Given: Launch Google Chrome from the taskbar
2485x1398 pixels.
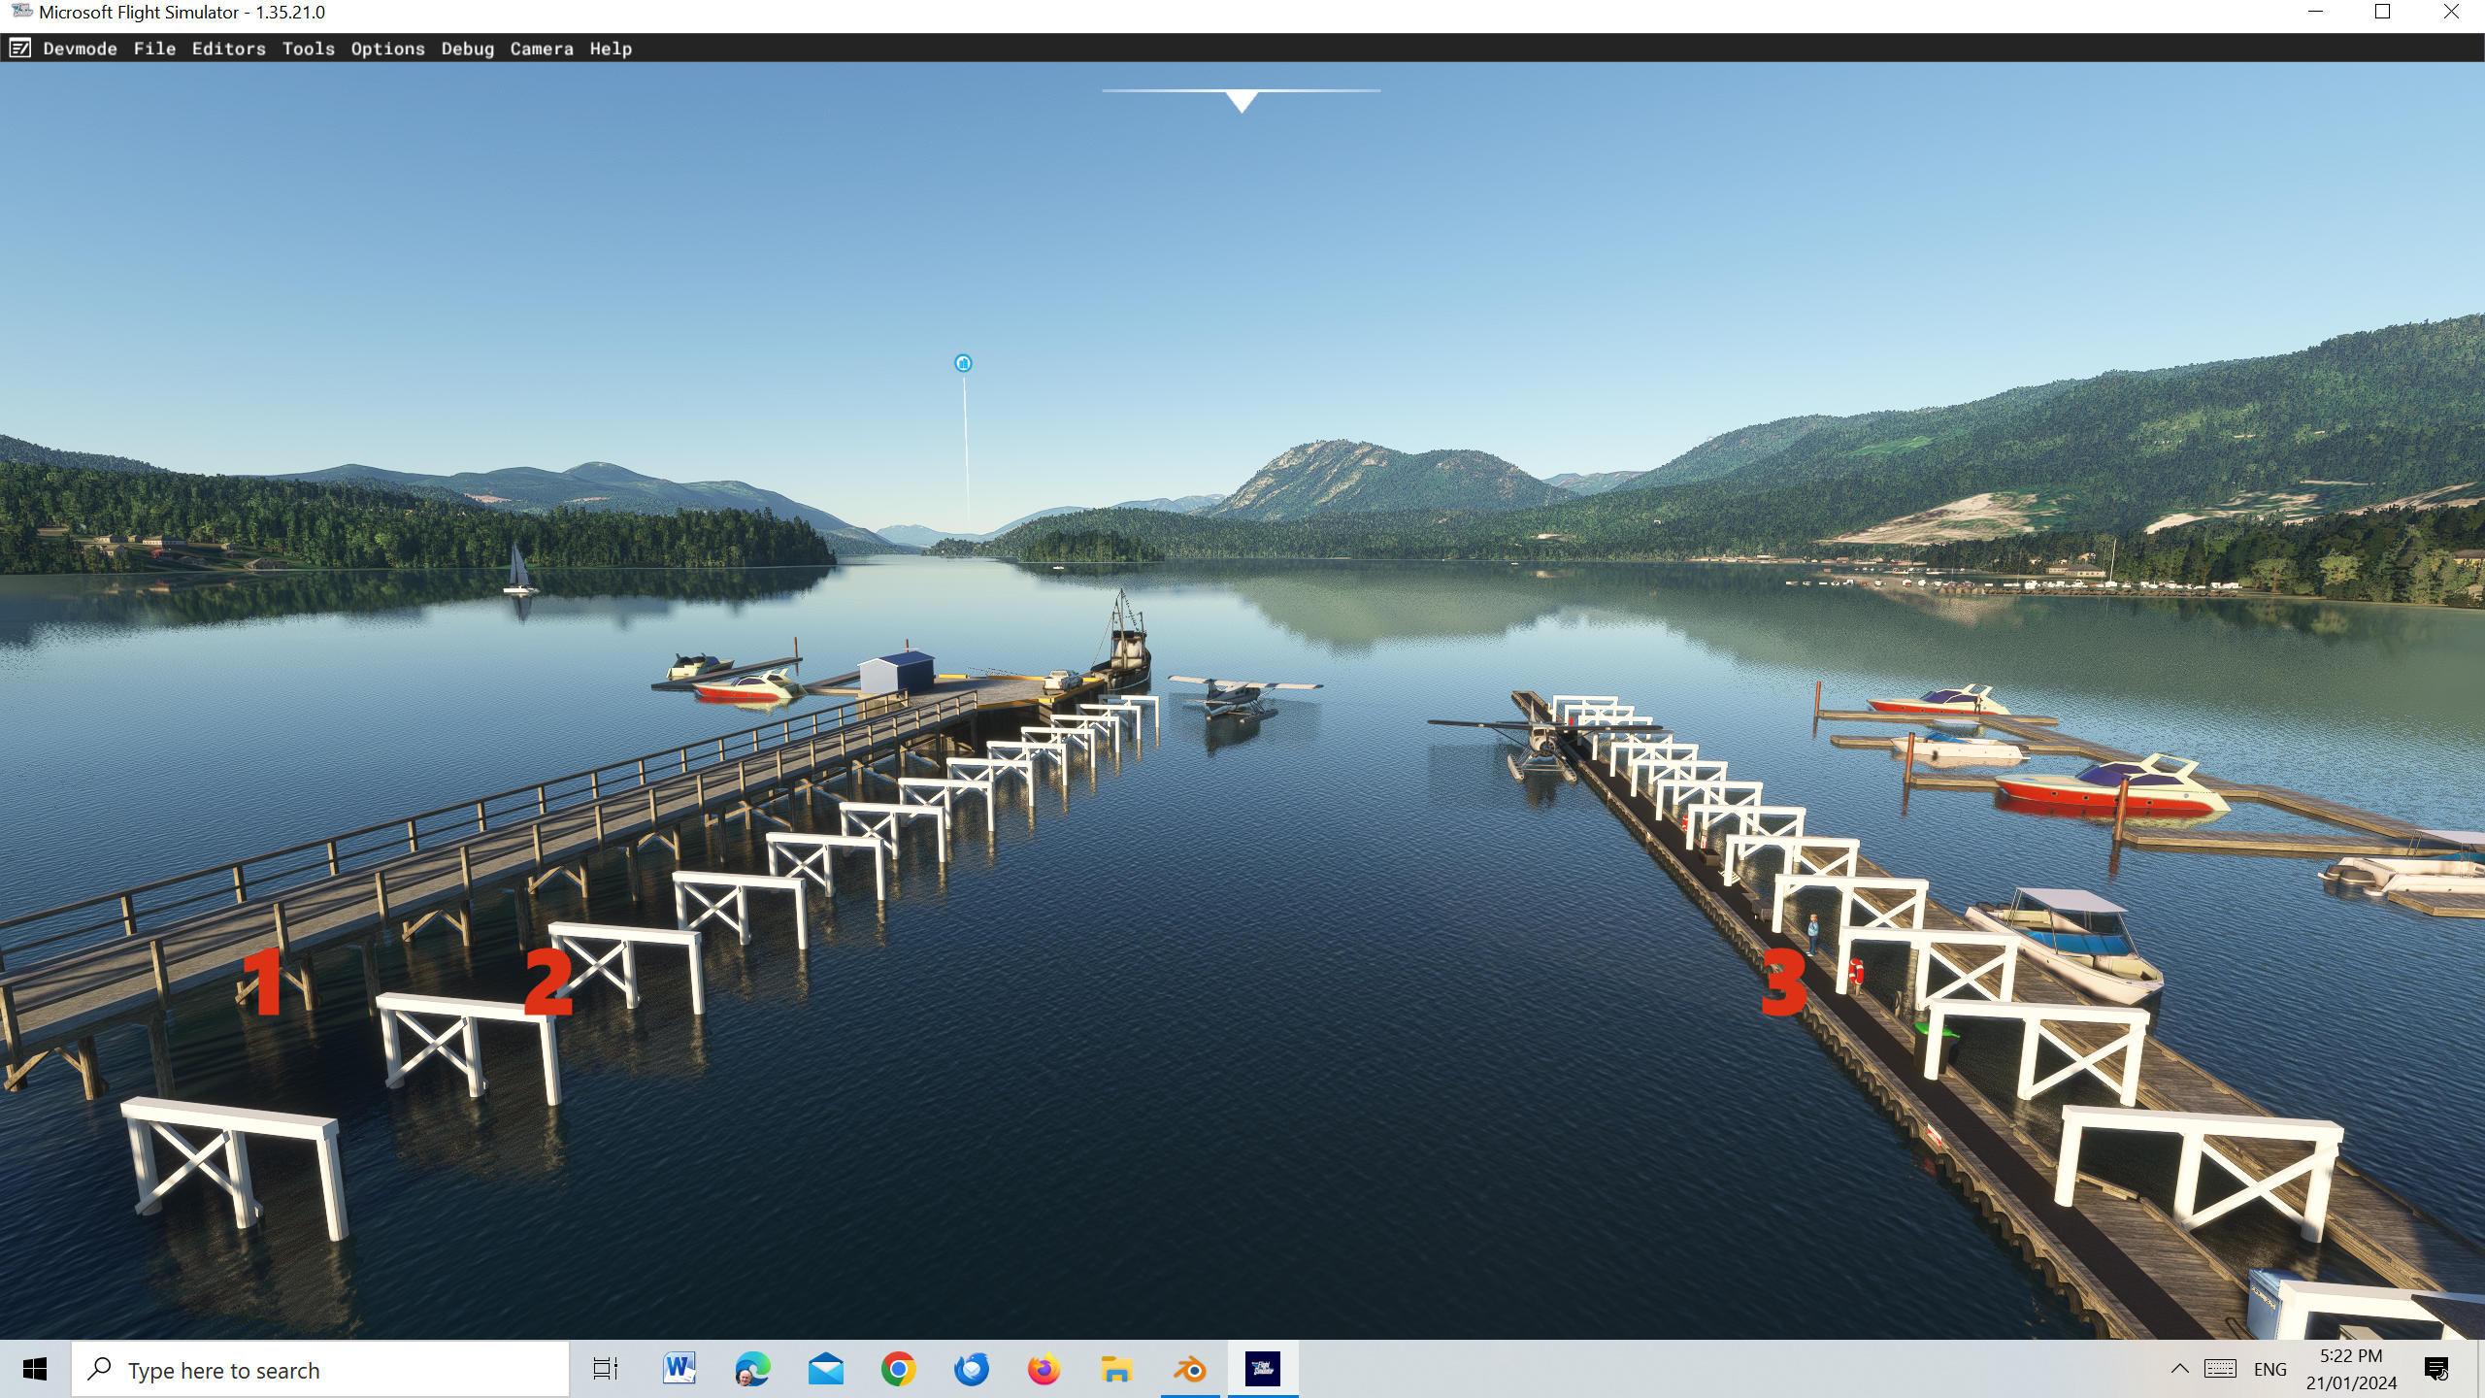Looking at the screenshot, I should 898,1370.
